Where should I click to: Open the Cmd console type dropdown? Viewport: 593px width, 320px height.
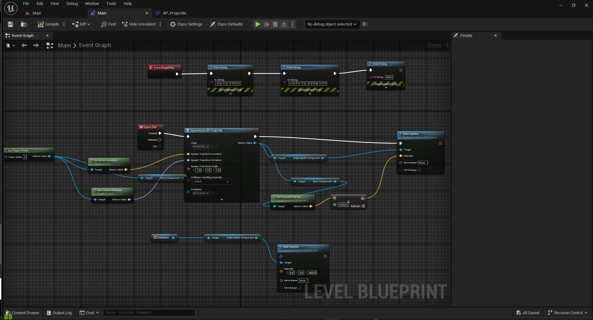point(89,313)
